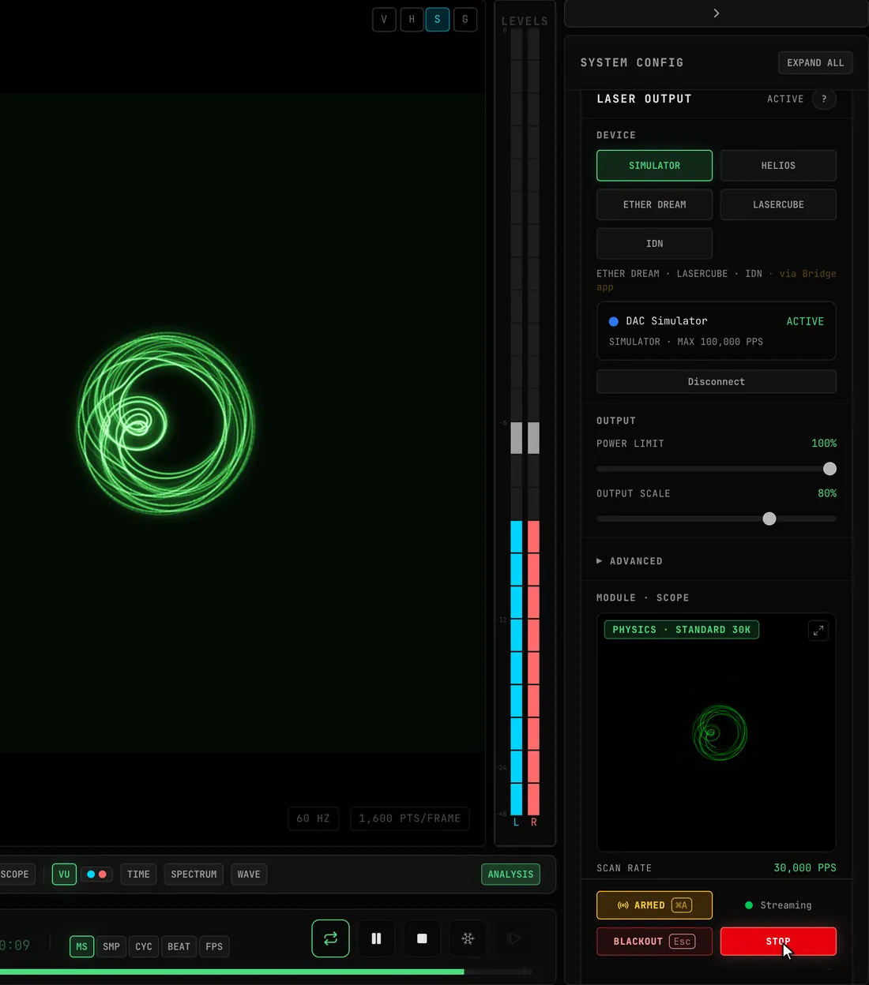Click the Armed button
Screen dimensions: 869x985
[654, 905]
